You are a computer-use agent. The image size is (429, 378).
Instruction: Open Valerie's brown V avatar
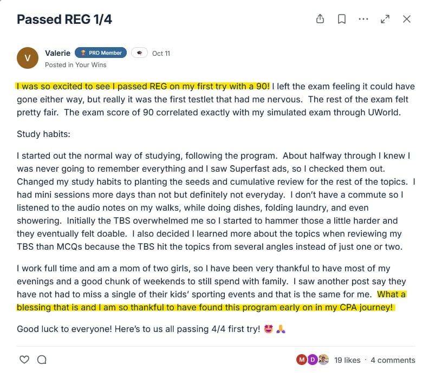28,58
